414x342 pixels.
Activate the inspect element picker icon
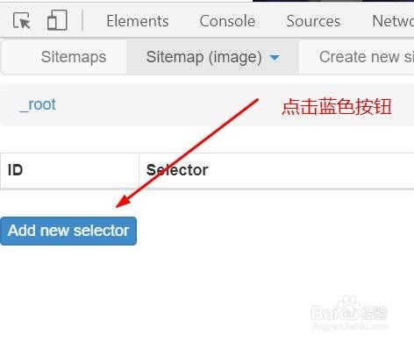tap(22, 21)
